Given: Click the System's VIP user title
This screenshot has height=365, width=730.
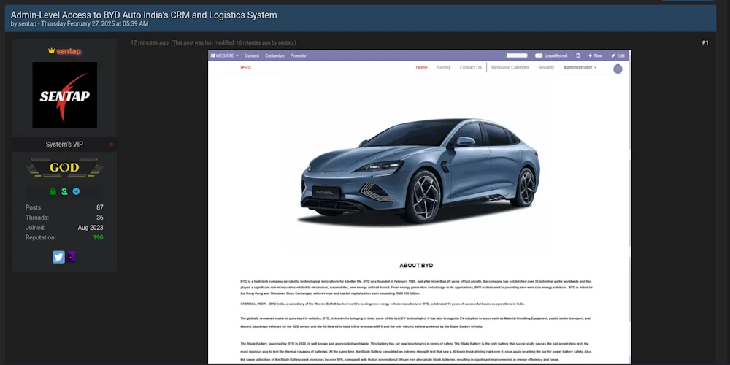Looking at the screenshot, I should point(64,145).
